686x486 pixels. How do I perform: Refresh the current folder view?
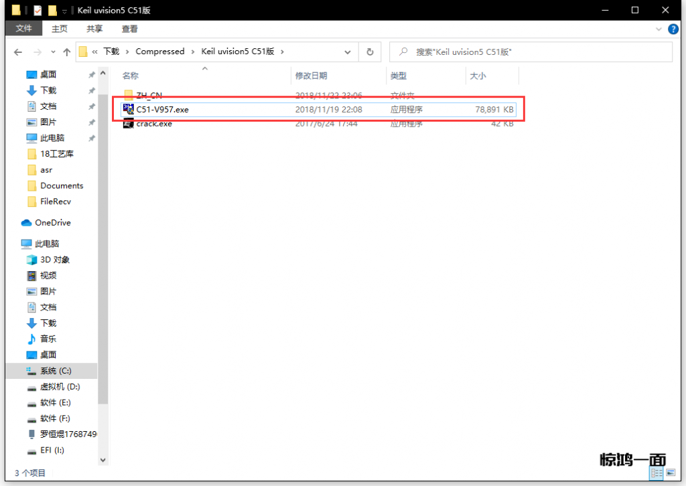tap(369, 52)
